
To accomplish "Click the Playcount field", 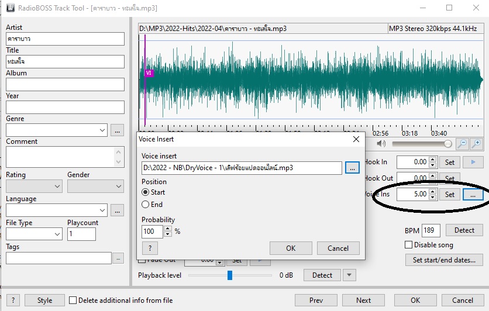I will [81, 234].
